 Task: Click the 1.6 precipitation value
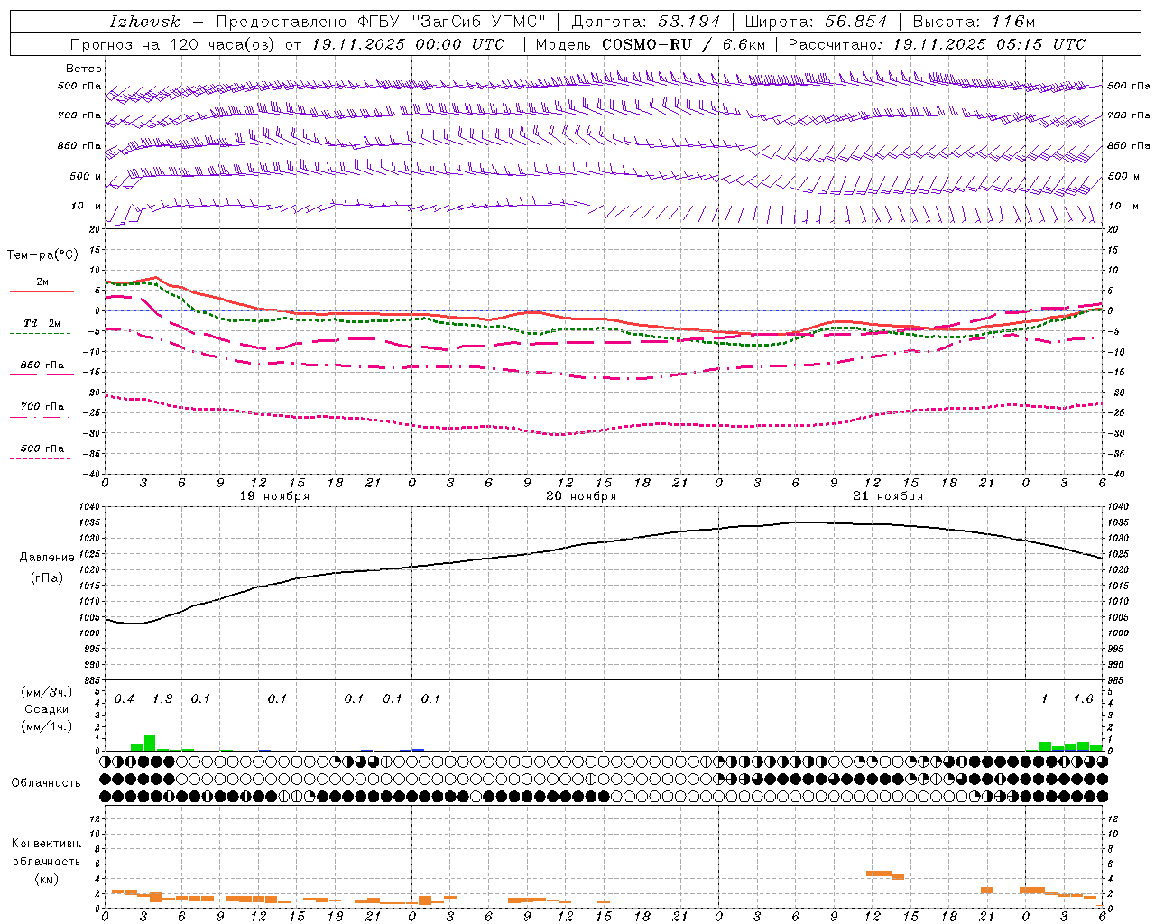point(1083,699)
